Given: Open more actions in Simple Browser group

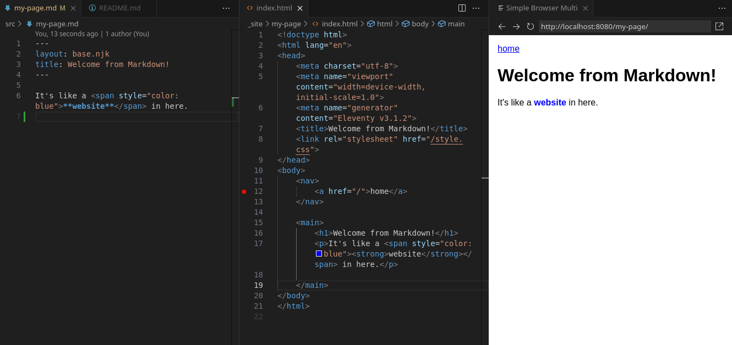Looking at the screenshot, I should 722,8.
